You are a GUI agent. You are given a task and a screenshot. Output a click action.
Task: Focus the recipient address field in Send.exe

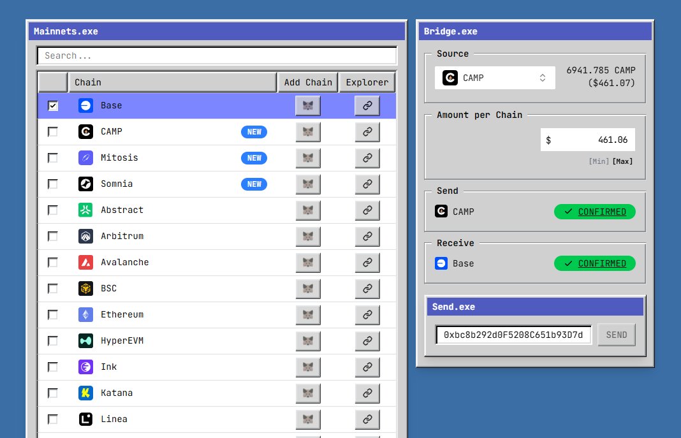[x=513, y=335]
